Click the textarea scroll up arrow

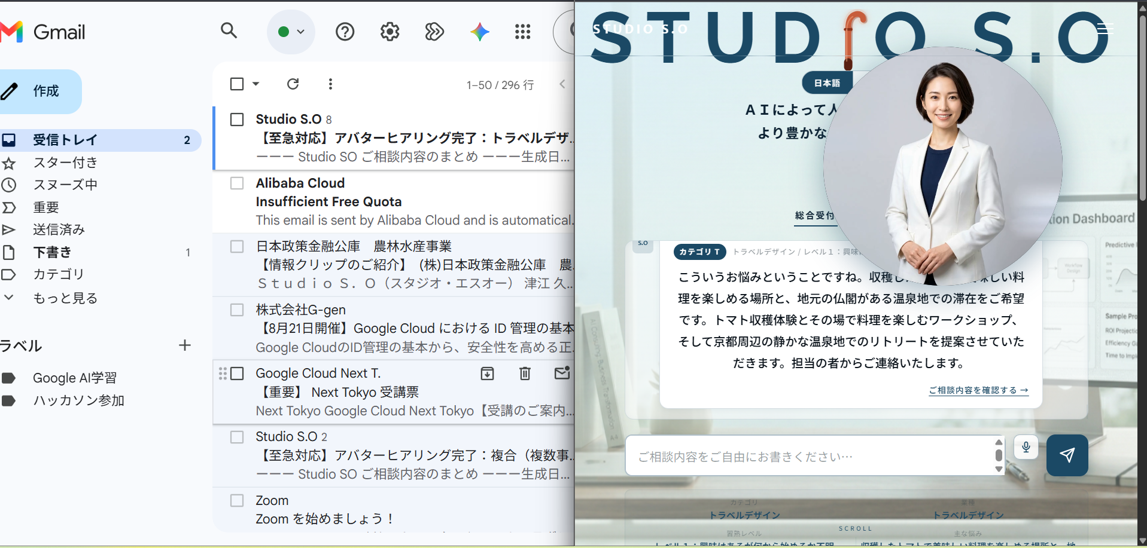coord(999,442)
